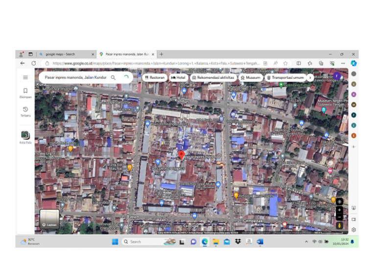Filter map by Restoran
The width and height of the screenshot is (376, 266).
[155, 77]
